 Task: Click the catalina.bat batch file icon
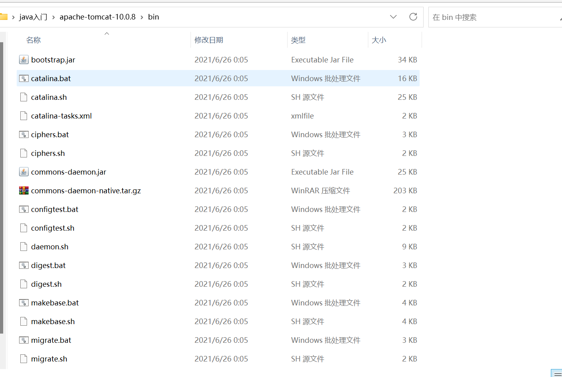pos(24,78)
